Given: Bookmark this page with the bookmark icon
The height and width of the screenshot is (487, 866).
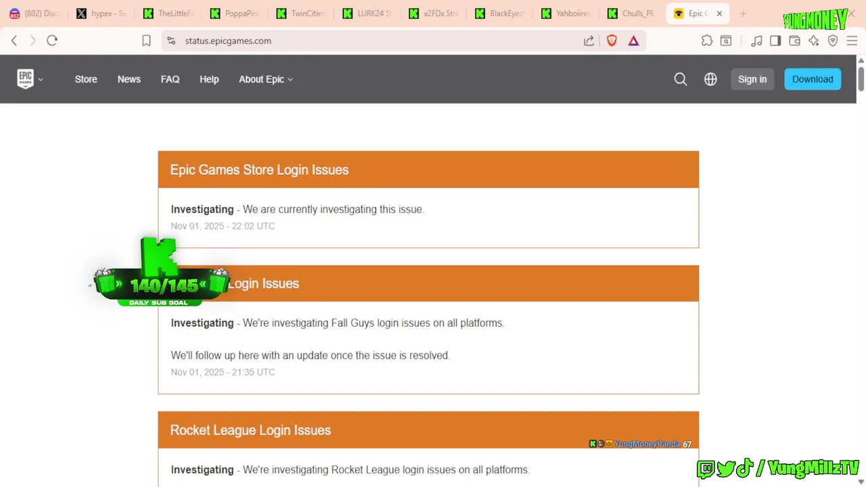Looking at the screenshot, I should [146, 41].
